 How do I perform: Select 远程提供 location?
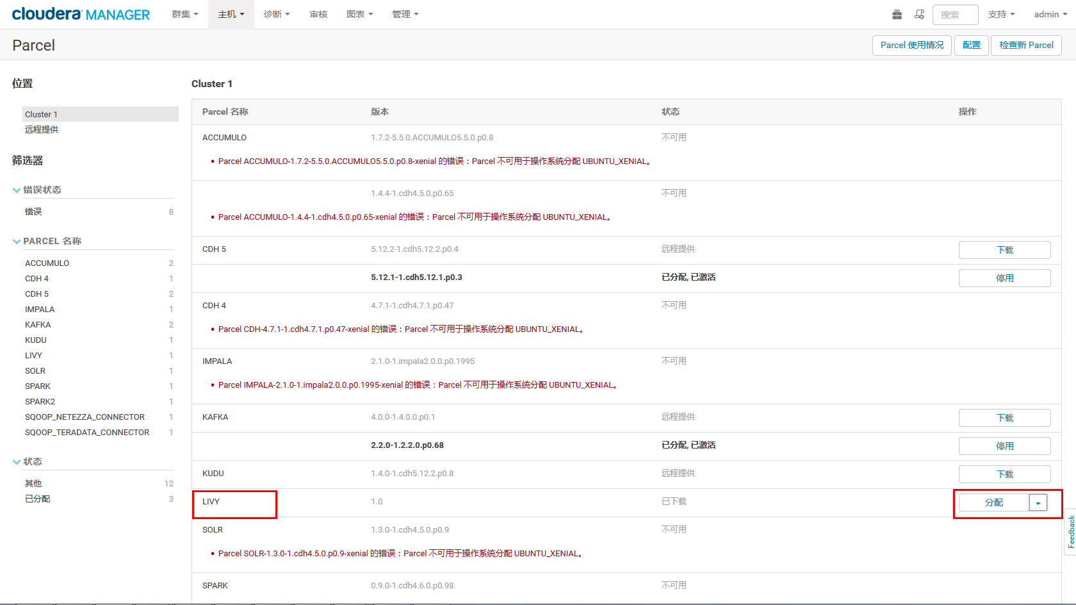42,129
